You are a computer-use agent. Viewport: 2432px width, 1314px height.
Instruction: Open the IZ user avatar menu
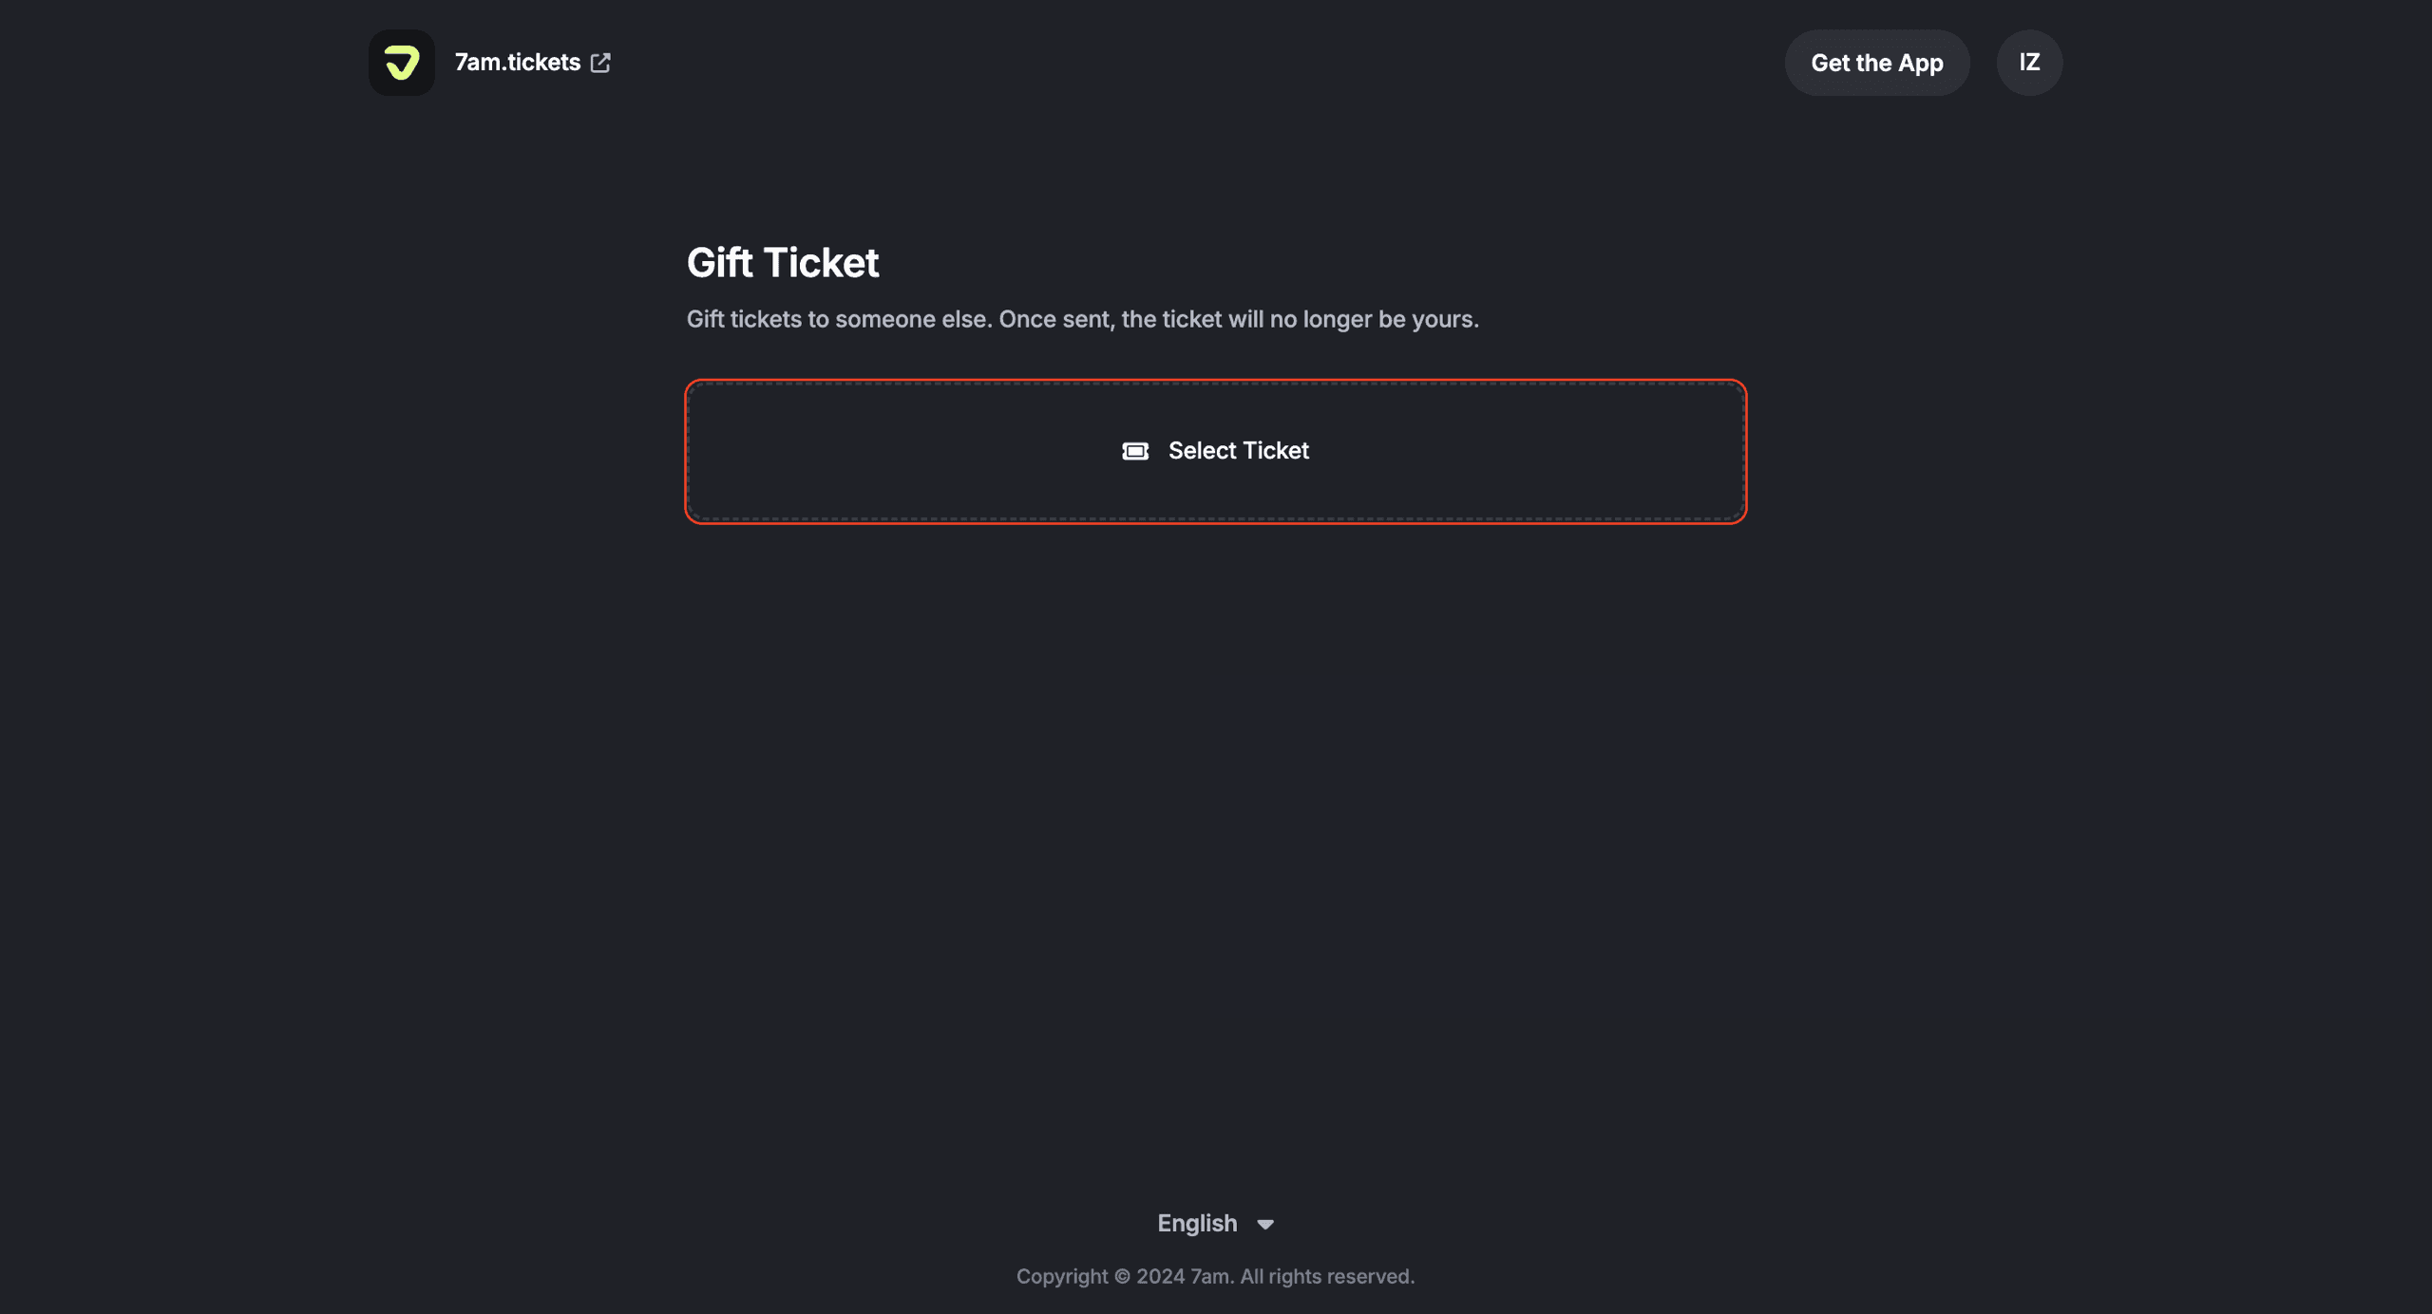(x=2029, y=63)
